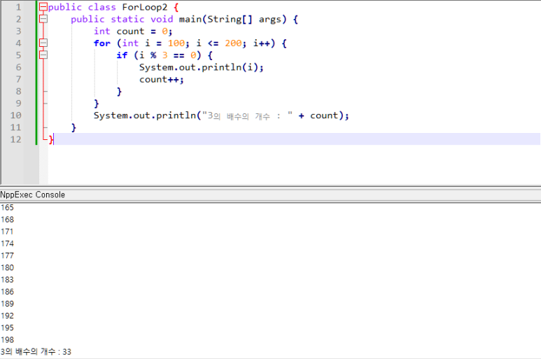Screen dimensions: 541x359
Task: Click console output line 192
Action: coord(7,316)
